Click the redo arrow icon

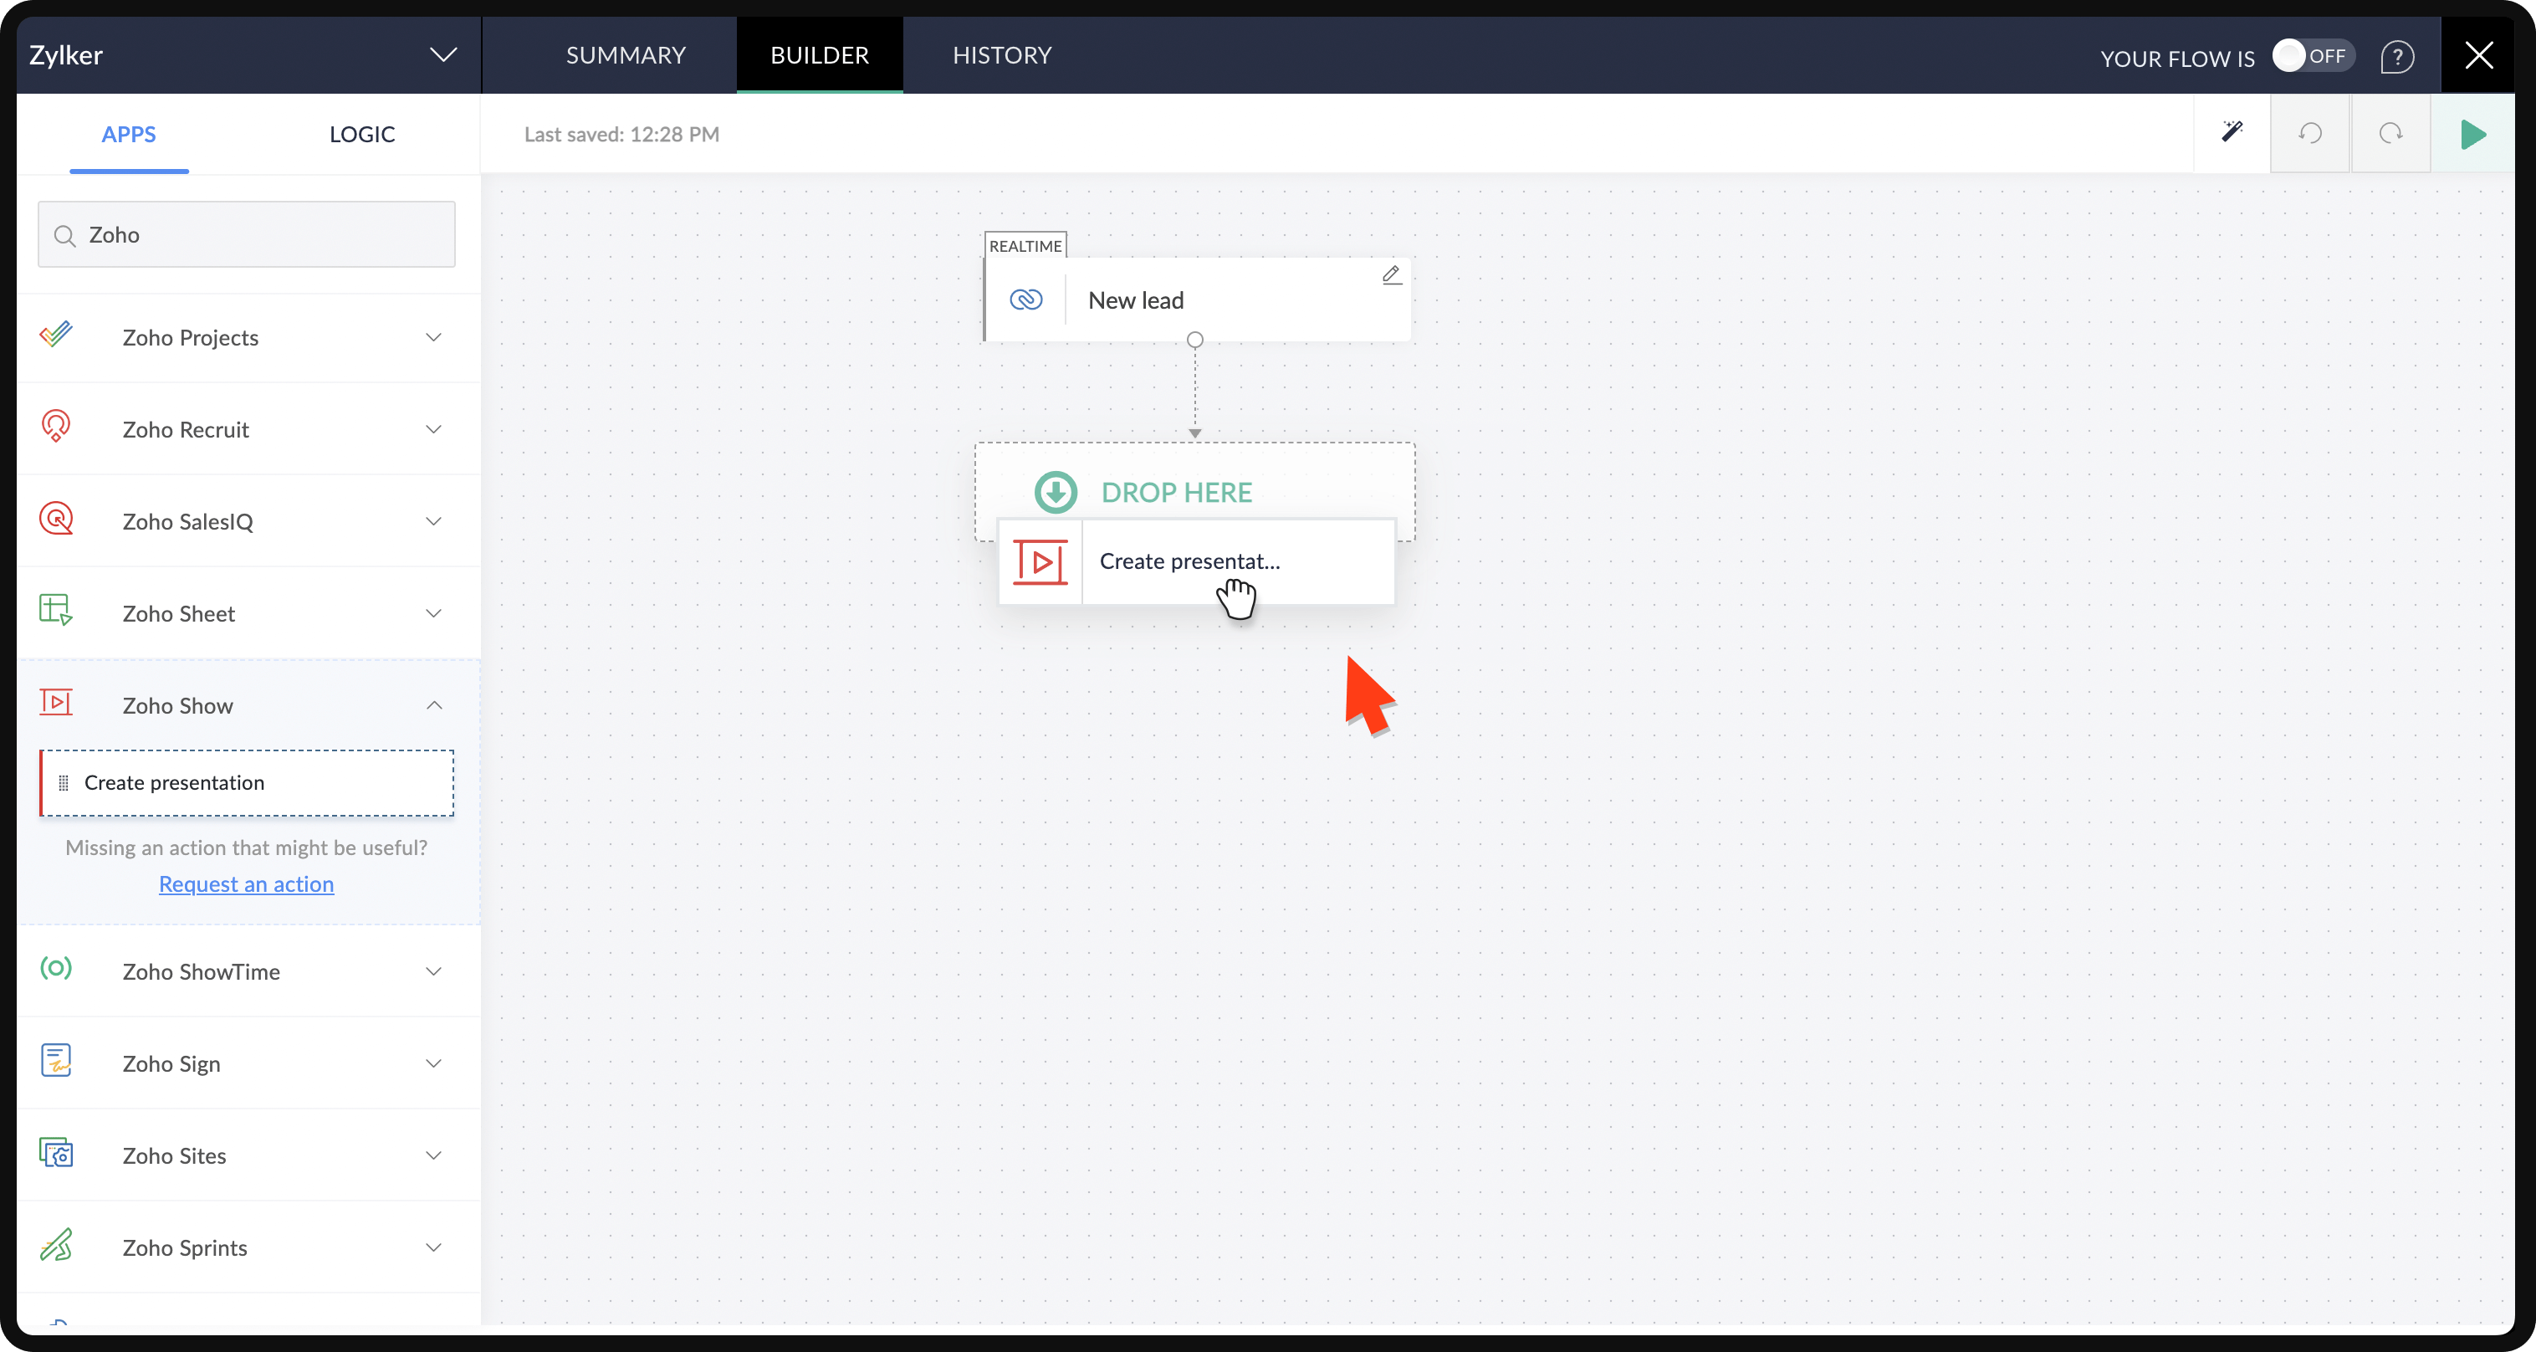point(2390,133)
